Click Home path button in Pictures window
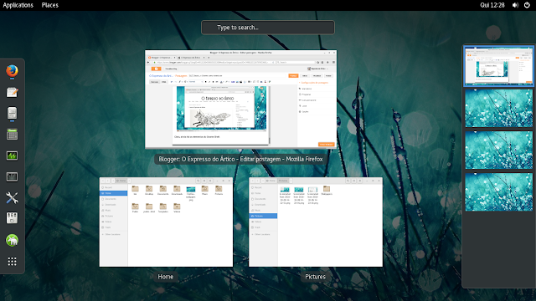536x301 pixels. pos(271,181)
